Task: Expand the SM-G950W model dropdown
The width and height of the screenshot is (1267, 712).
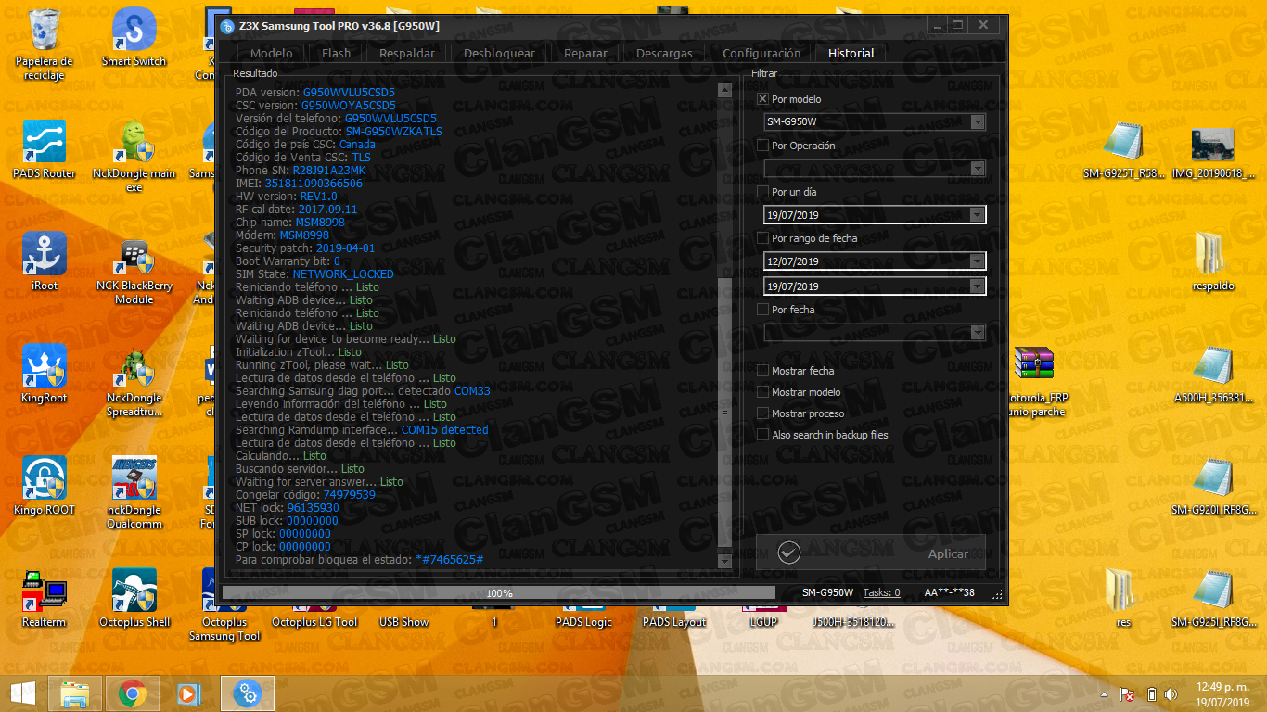Action: click(977, 121)
